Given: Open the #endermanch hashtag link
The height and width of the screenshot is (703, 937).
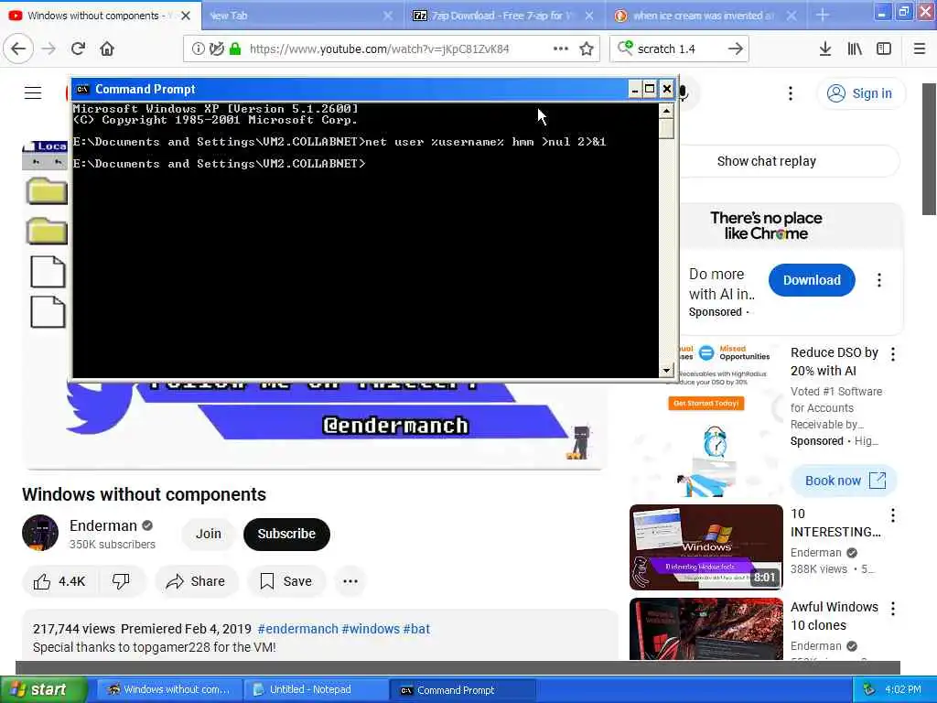Looking at the screenshot, I should (297, 629).
